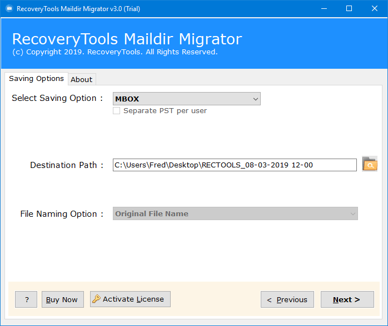The width and height of the screenshot is (388, 326).
Task: Click into the Destination Path field
Action: click(x=235, y=165)
